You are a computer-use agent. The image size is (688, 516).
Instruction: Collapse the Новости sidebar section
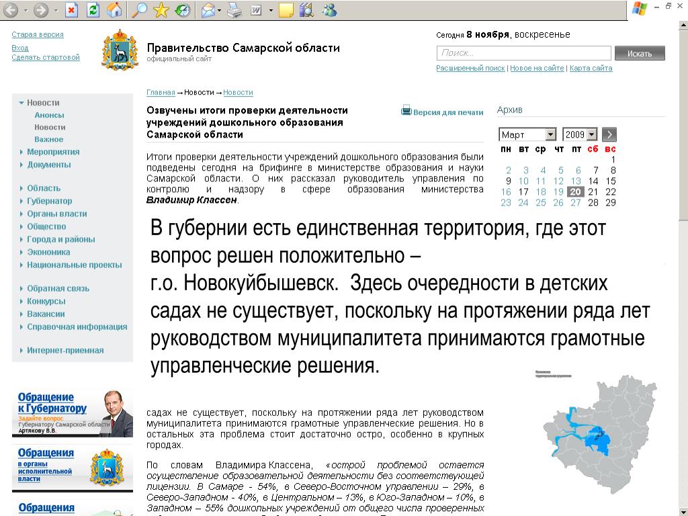coord(21,103)
